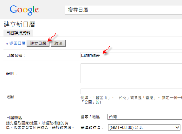This screenshot has width=182, height=134.
Task: Click inside the 說明 description textarea
Action: 131,73
